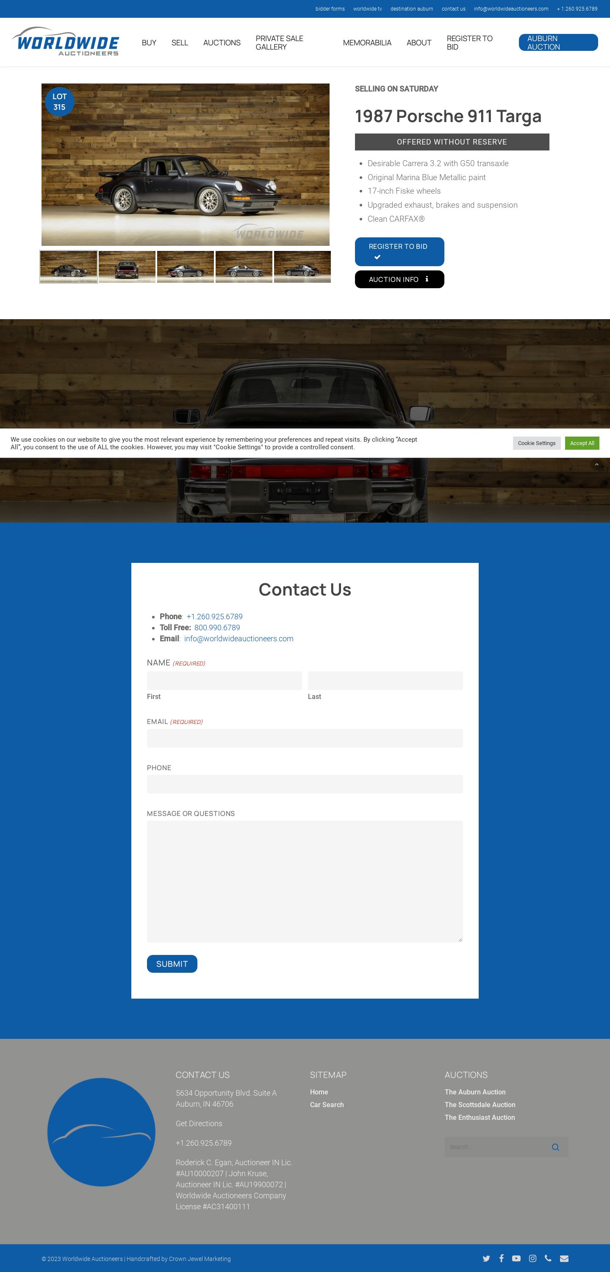Viewport: 610px width, 1272px height.
Task: Click the blue REGISTER TO BID button
Action: point(399,251)
